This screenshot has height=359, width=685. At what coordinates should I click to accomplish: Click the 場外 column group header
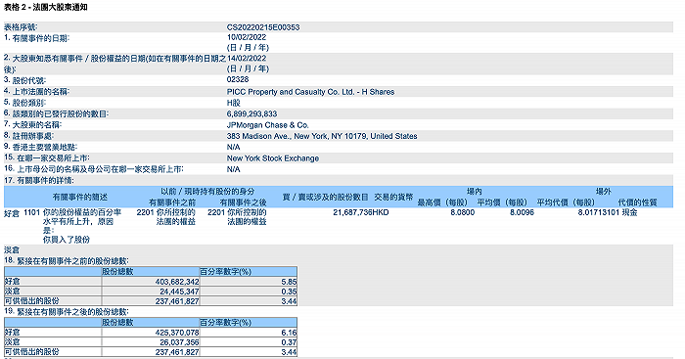coord(604,192)
